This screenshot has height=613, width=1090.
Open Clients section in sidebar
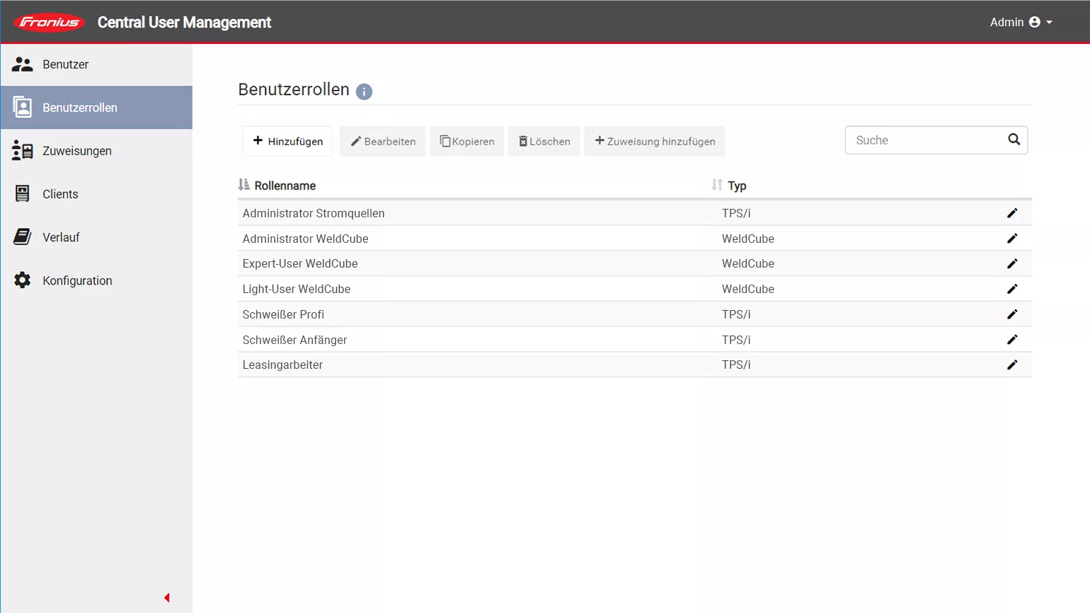(x=60, y=194)
